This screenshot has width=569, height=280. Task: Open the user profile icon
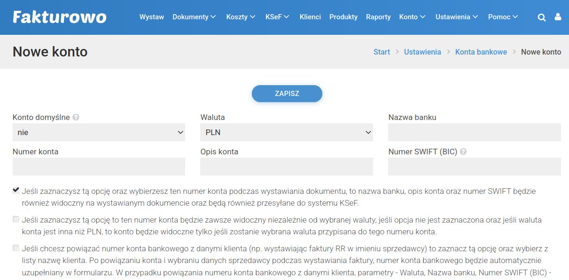558,17
